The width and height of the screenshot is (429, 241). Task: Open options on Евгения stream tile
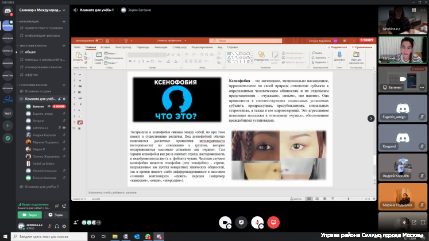[x=422, y=87]
